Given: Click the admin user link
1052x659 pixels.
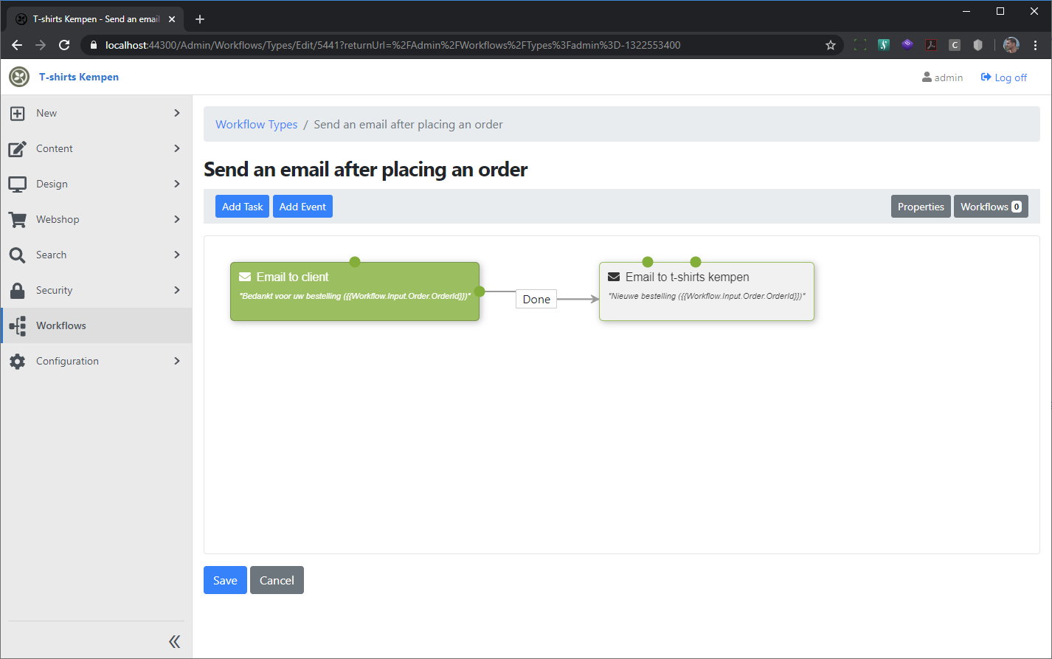Looking at the screenshot, I should click(x=943, y=77).
